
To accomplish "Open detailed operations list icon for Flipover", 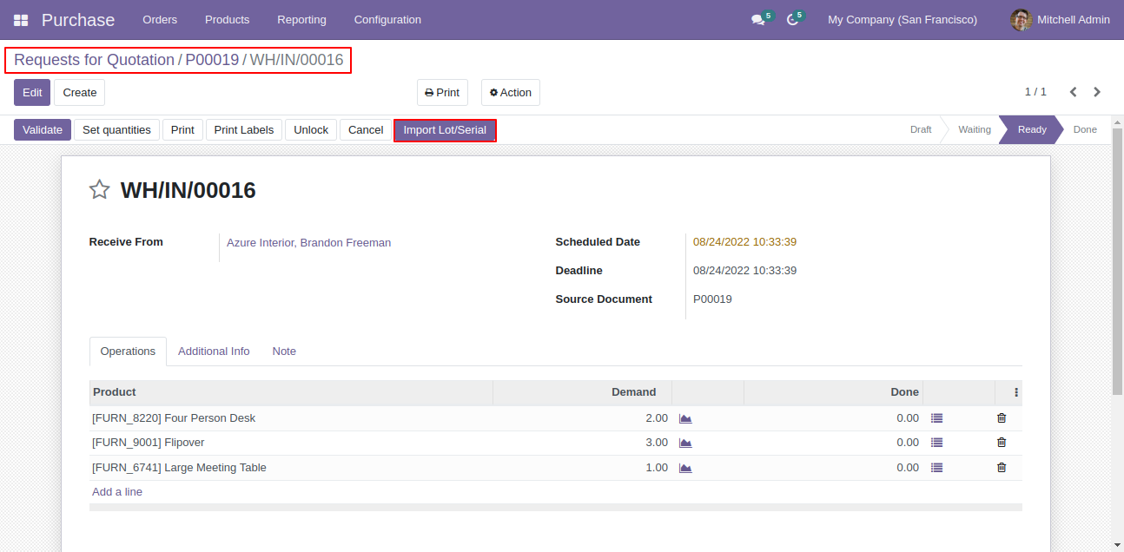I will (x=936, y=443).
